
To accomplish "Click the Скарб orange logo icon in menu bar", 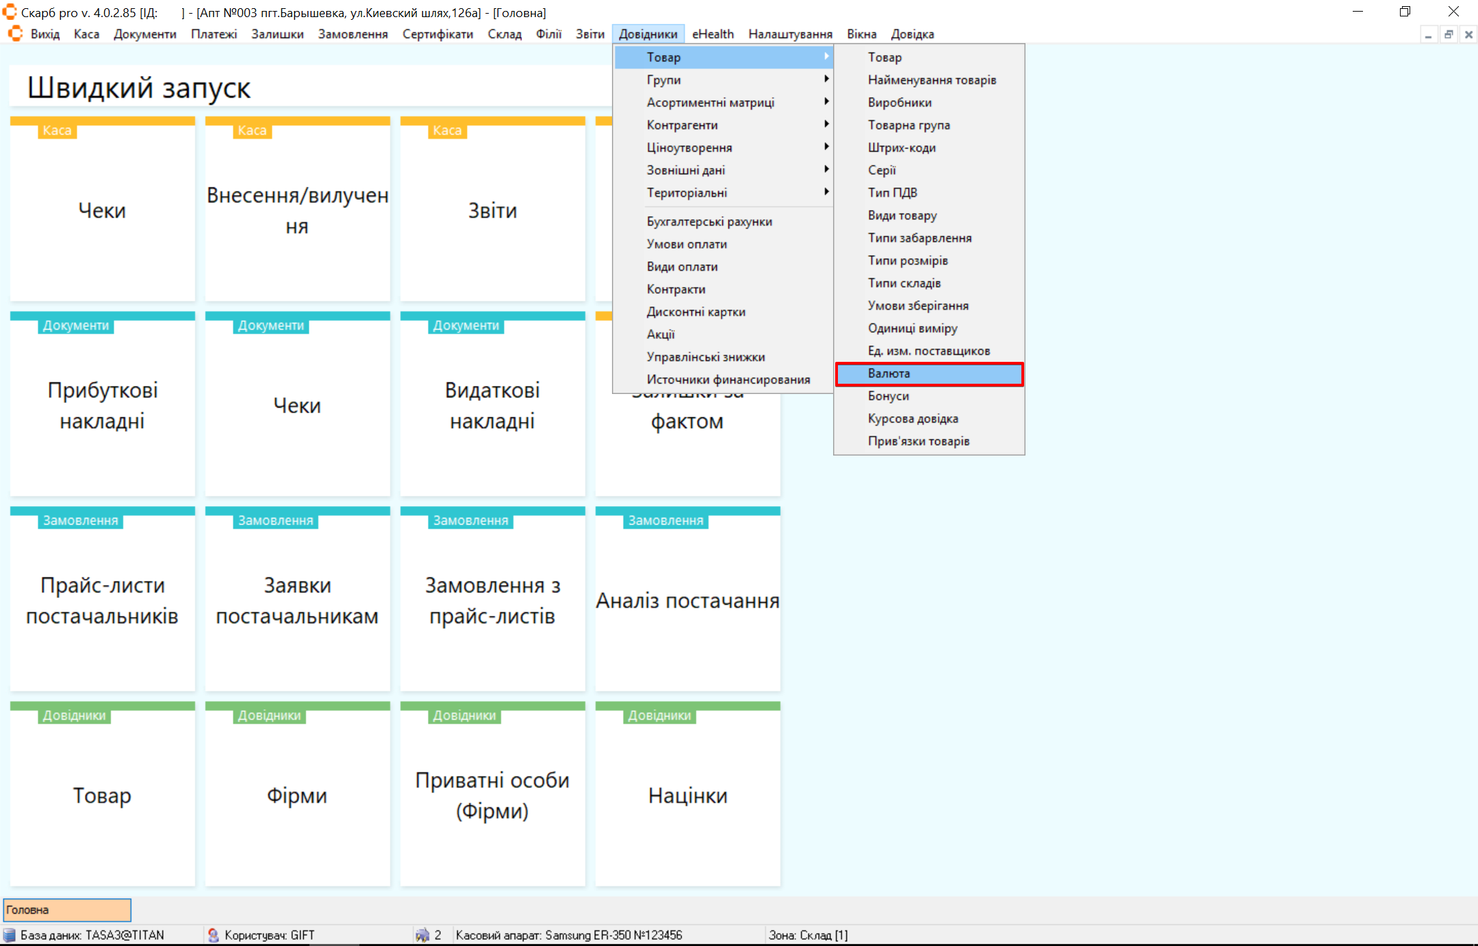I will pos(15,34).
